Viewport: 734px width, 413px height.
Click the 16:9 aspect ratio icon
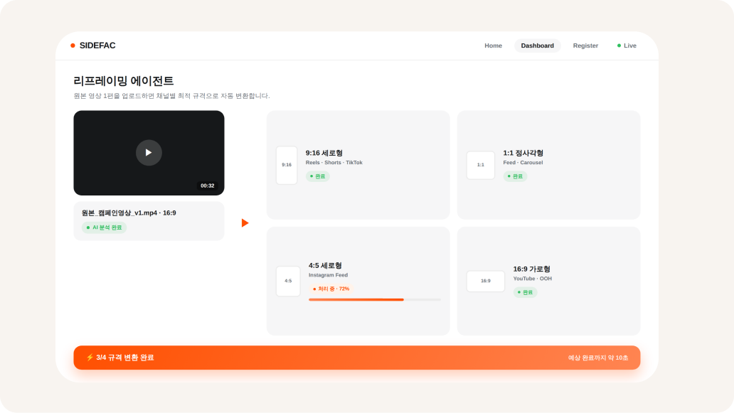(x=486, y=281)
